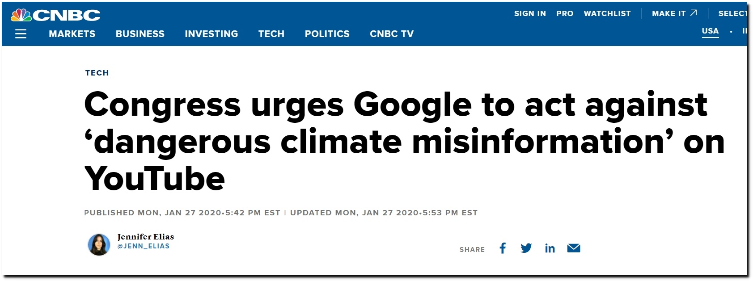Image resolution: width=753 pixels, height=281 pixels.
Task: Share article on Twitter
Action: click(526, 248)
